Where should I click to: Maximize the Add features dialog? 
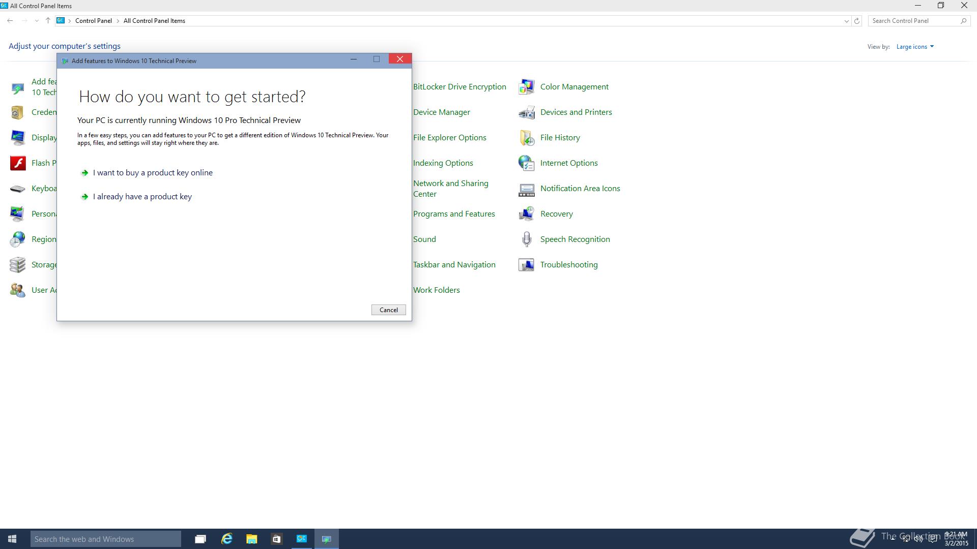(377, 59)
